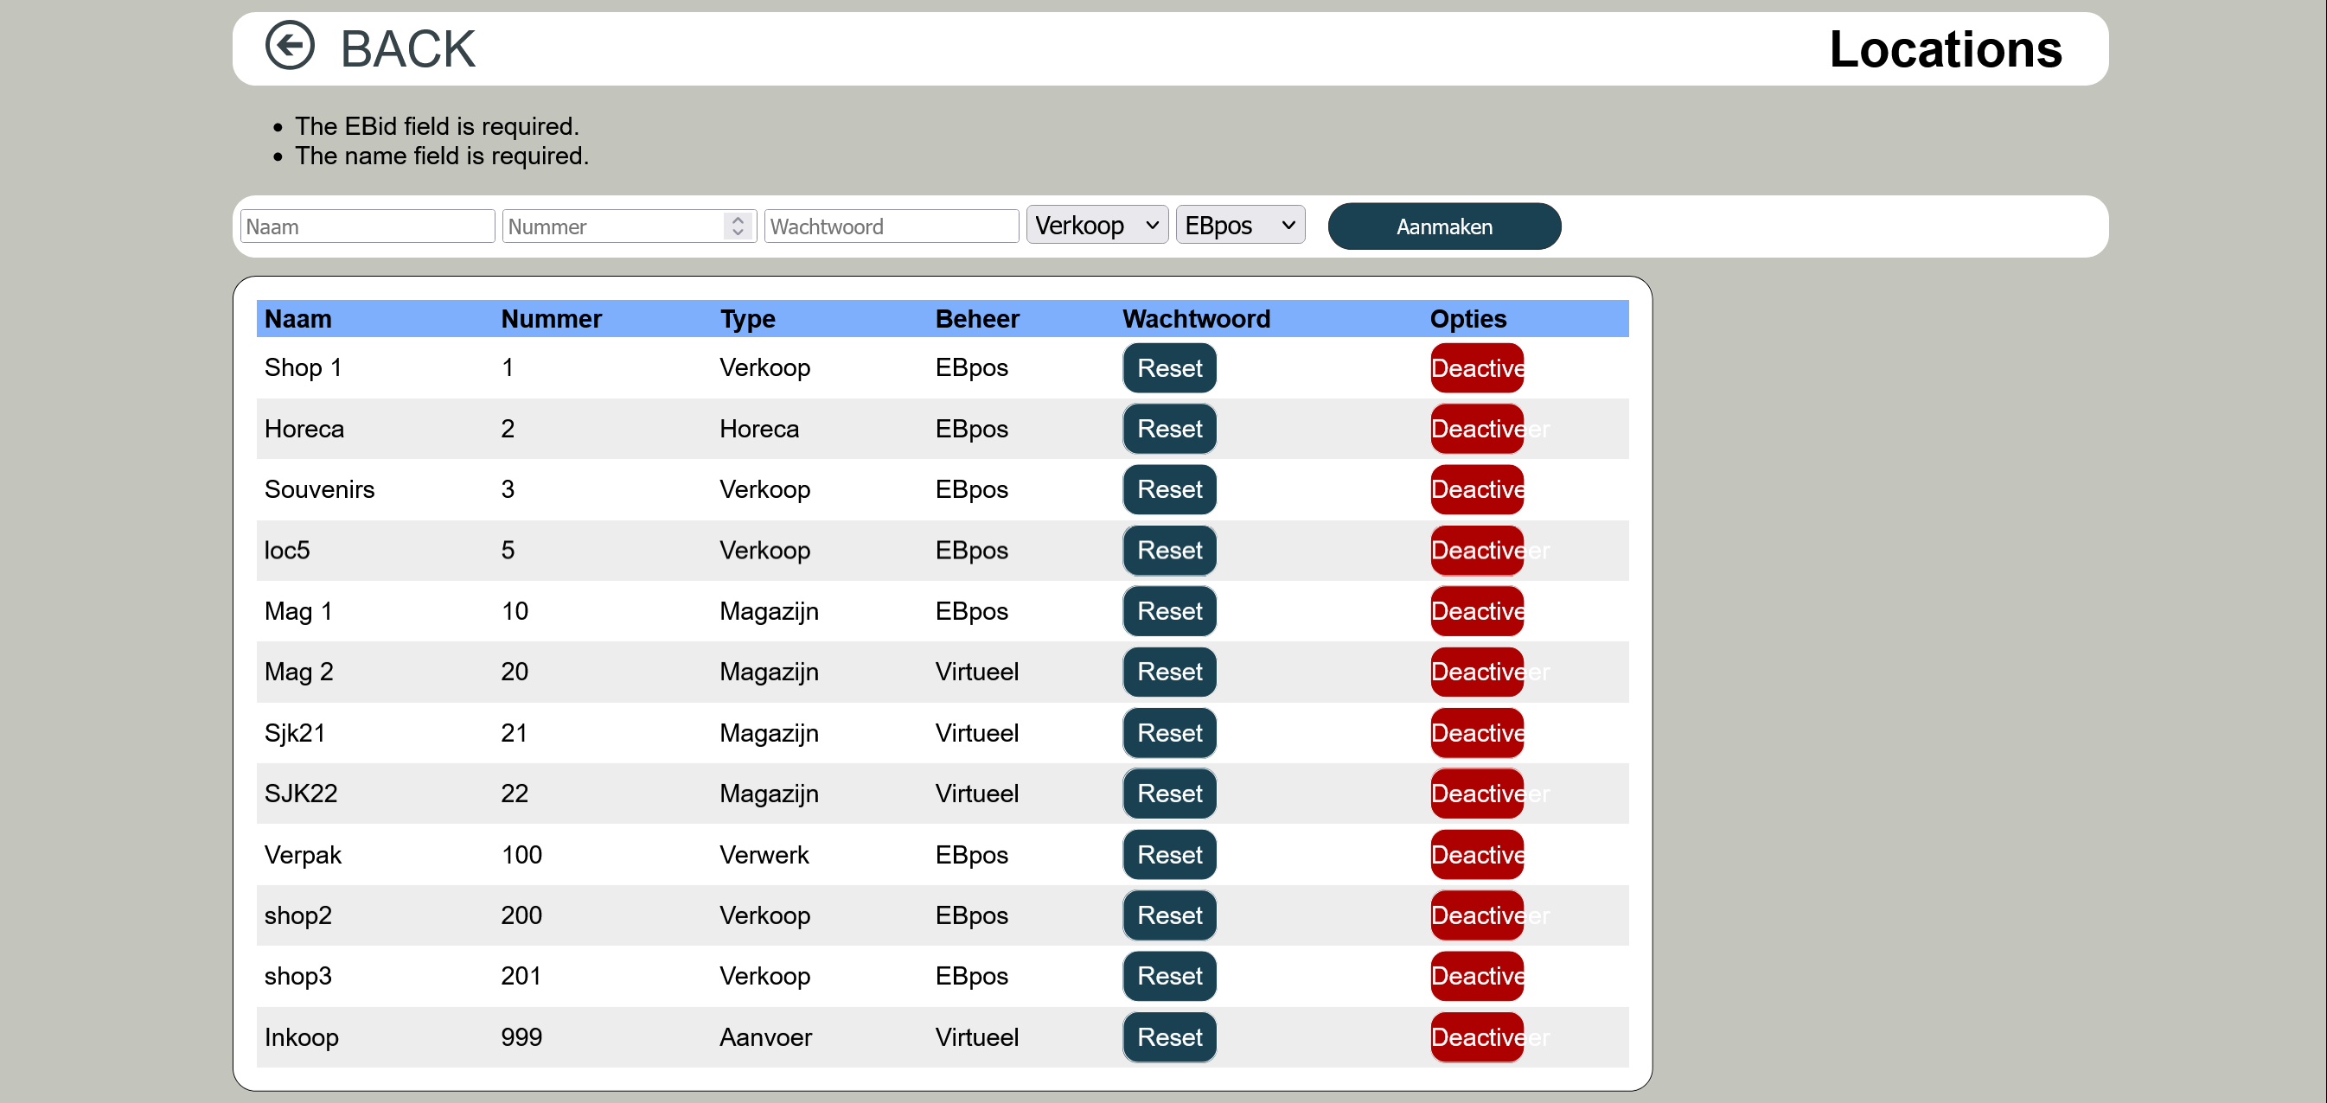This screenshot has width=2327, height=1103.
Task: Click the Wachtwoord column header
Action: pos(1196,319)
